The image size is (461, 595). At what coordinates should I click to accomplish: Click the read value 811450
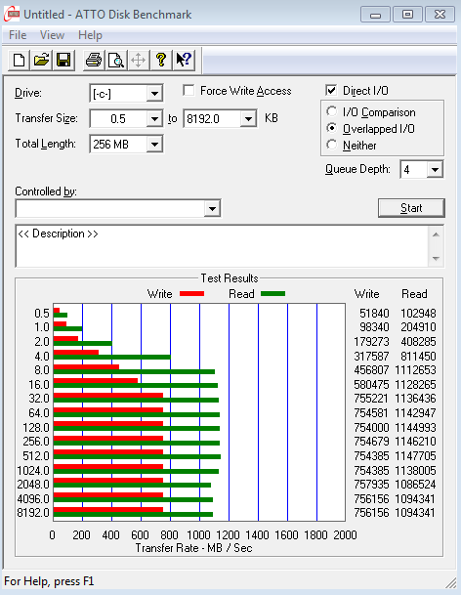[x=418, y=357]
